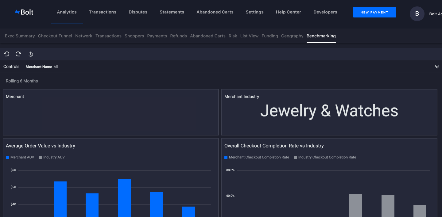Click the 60.0% axis label
The image size is (442, 217).
(x=231, y=196)
